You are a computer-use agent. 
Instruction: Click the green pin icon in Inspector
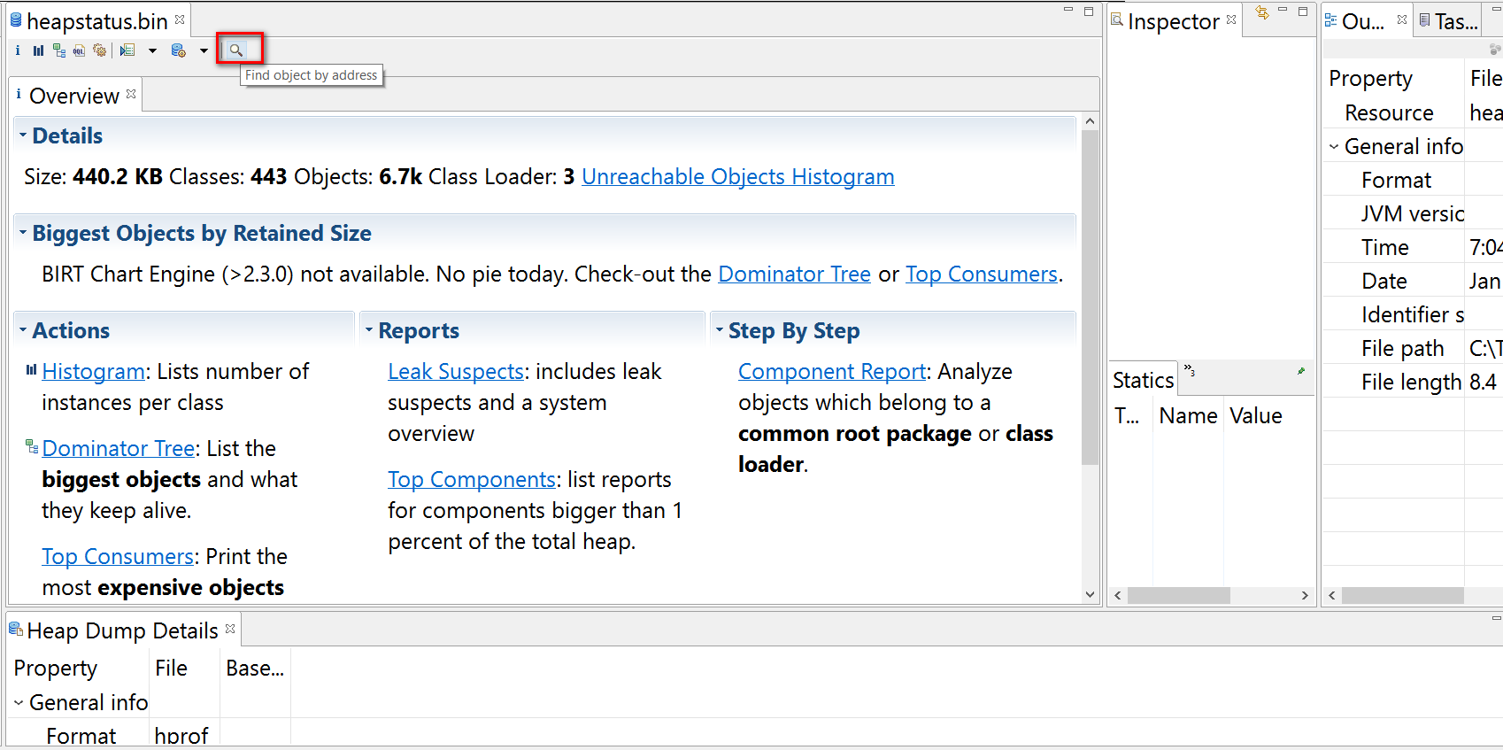(1301, 371)
